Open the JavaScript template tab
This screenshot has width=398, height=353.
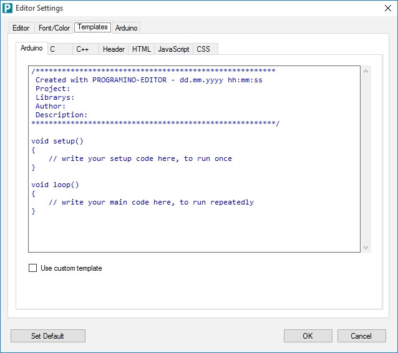tap(173, 49)
